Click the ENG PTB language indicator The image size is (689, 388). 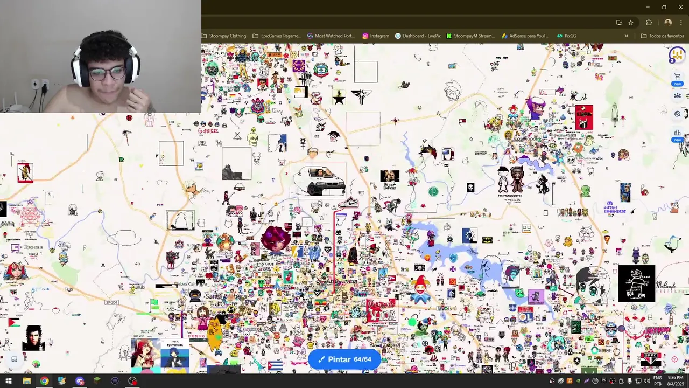(658, 381)
